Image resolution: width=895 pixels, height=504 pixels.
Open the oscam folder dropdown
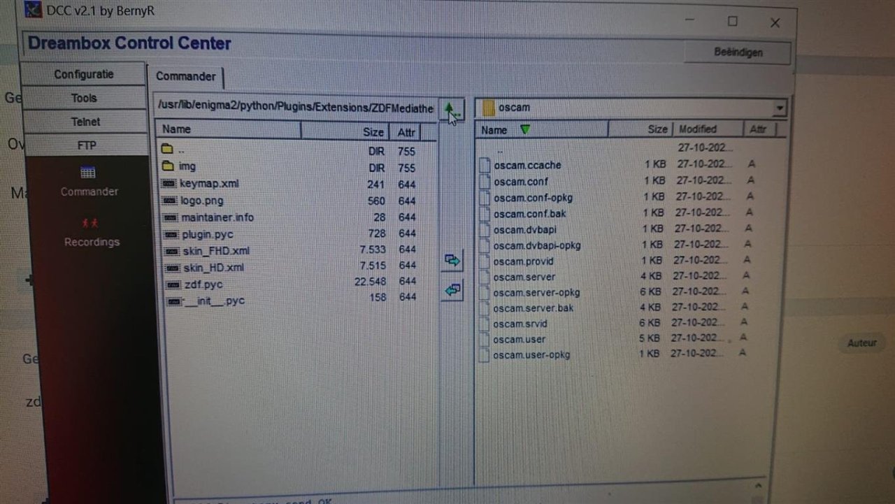tap(780, 108)
